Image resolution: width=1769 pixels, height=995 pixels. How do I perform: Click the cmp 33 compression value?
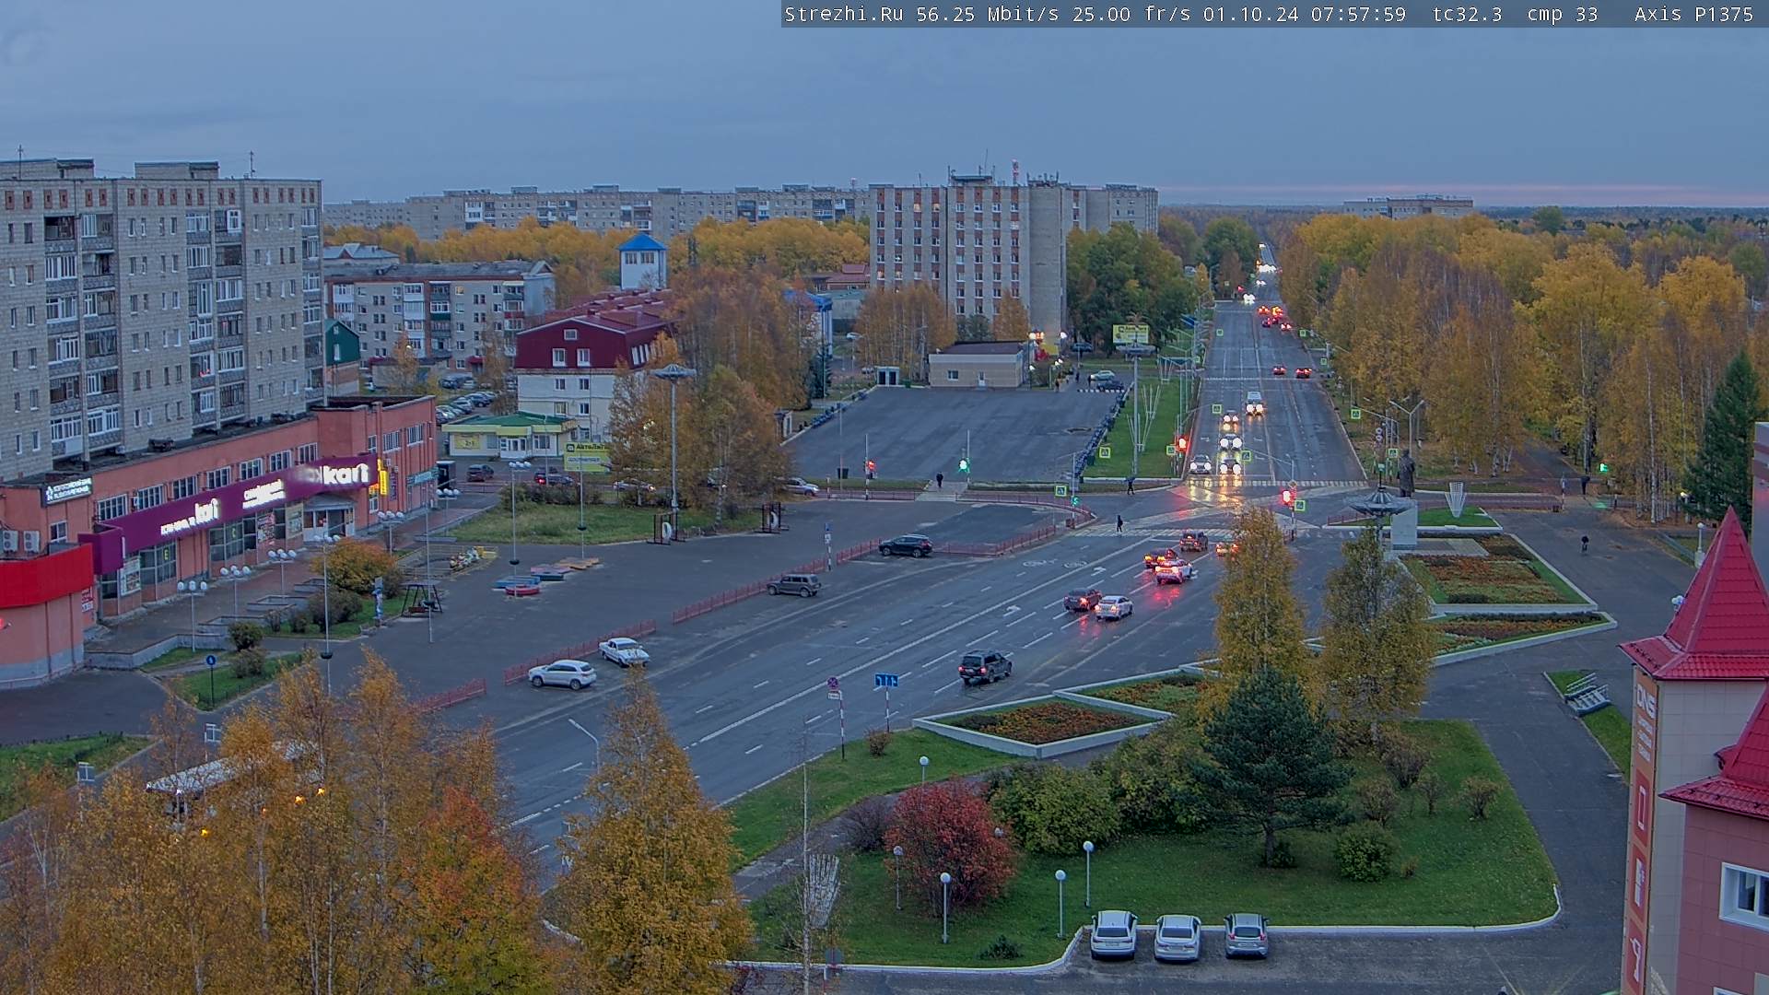(1563, 14)
